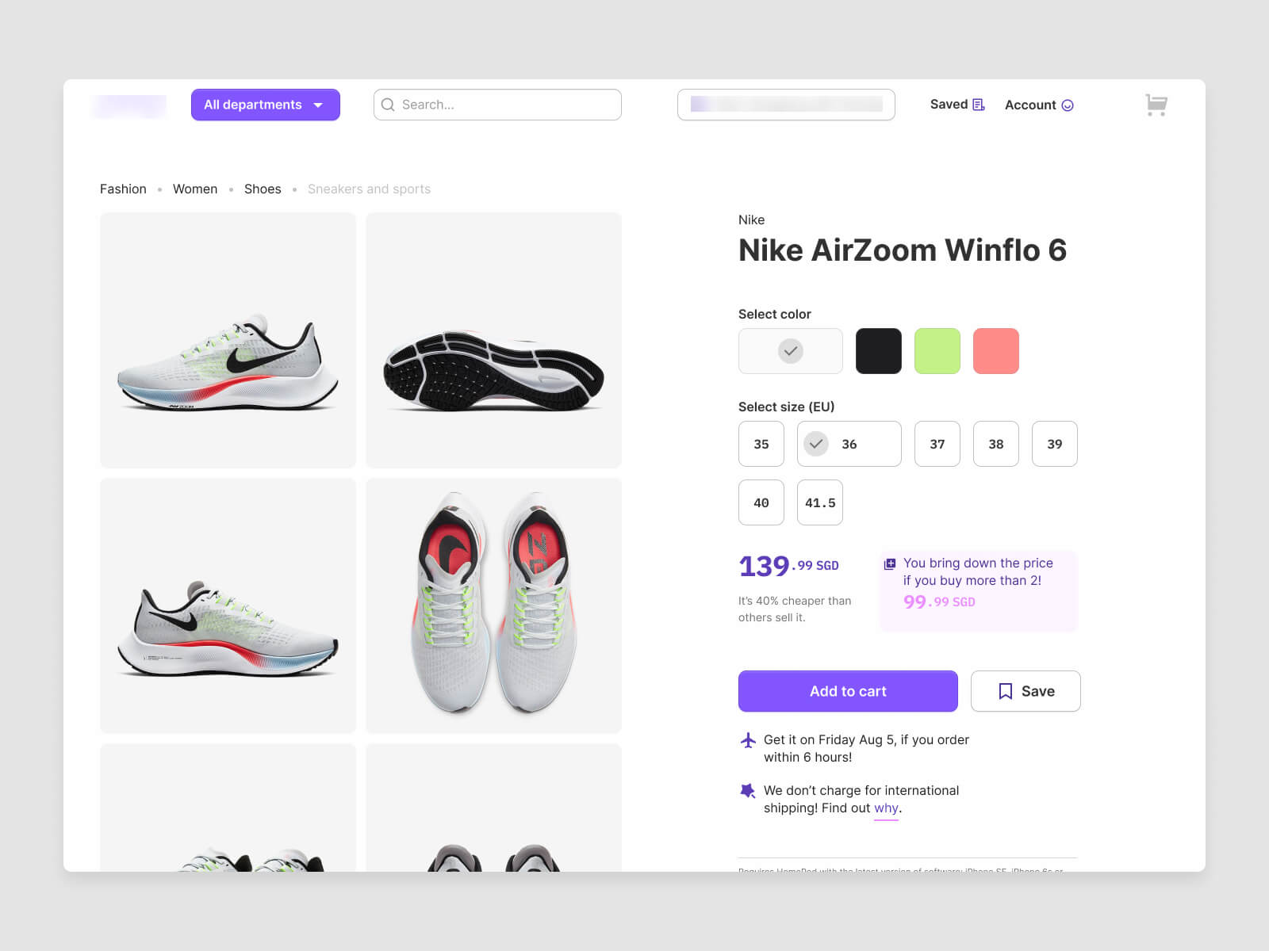
Task: Expand the All departments dropdown
Action: [x=266, y=105]
